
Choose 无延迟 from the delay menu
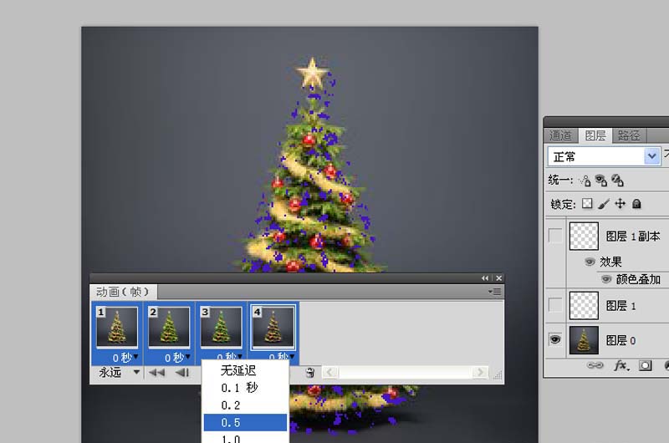pos(245,370)
